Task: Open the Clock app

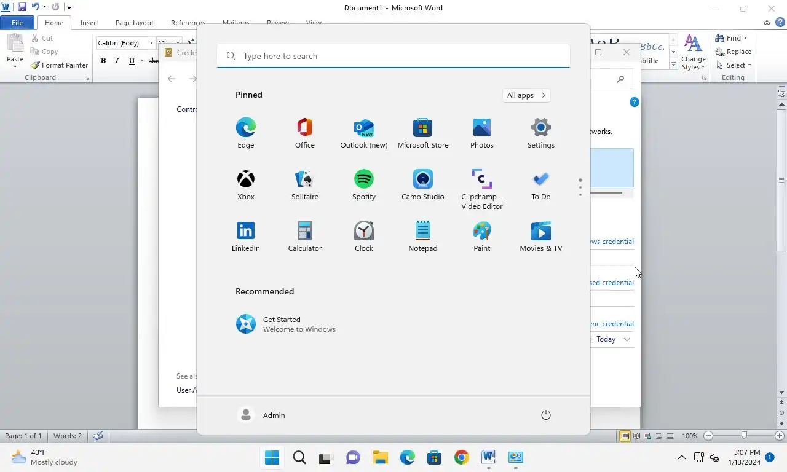Action: pos(364,237)
